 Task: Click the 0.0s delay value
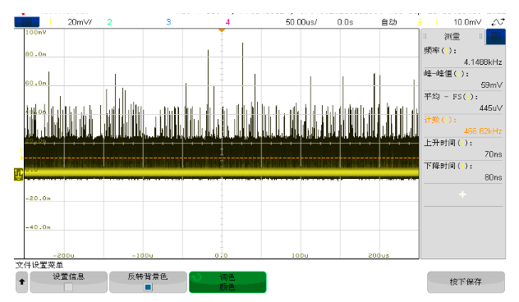click(345, 22)
